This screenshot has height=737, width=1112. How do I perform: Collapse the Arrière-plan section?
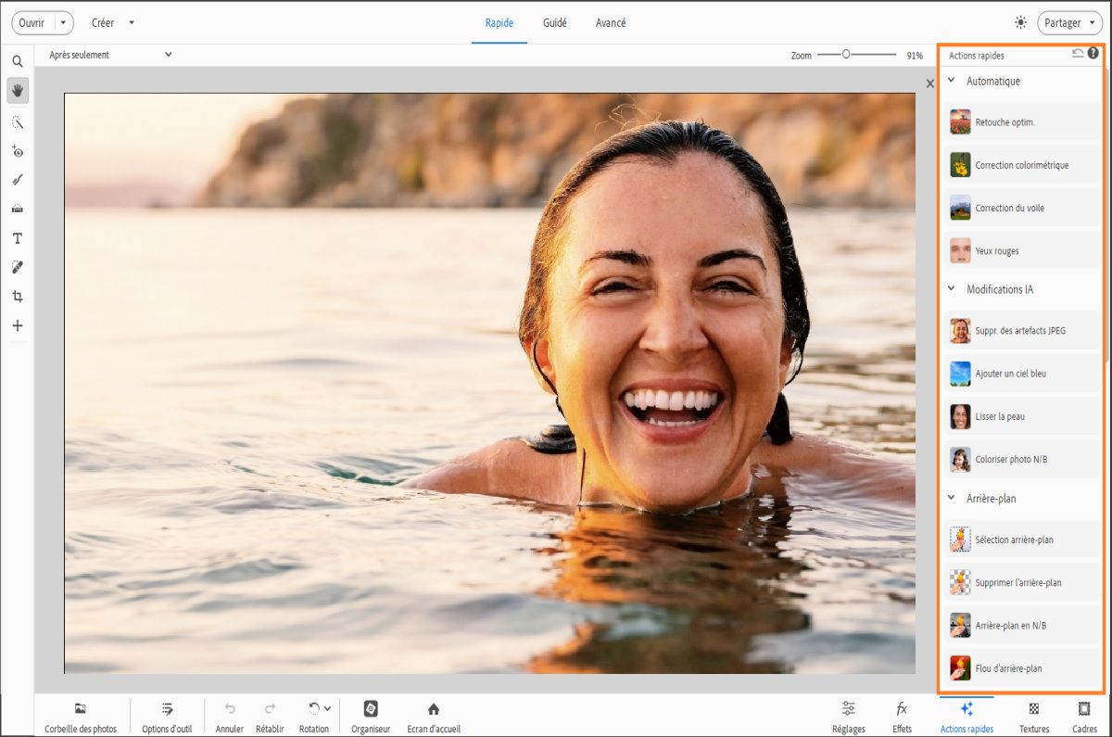click(951, 498)
